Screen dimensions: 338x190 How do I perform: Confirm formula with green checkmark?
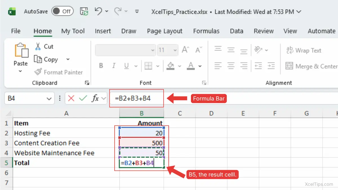[x=83, y=99]
